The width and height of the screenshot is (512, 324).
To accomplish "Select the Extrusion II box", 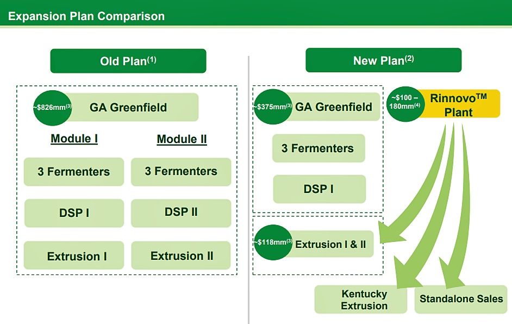I will 181,256.
